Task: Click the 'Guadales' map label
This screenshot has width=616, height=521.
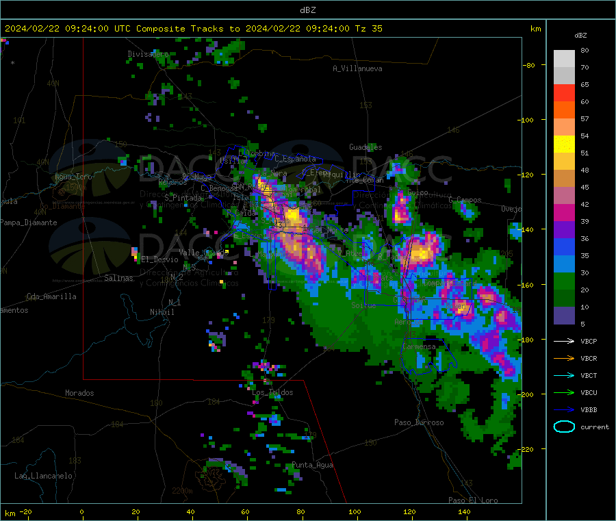Action: coord(365,147)
